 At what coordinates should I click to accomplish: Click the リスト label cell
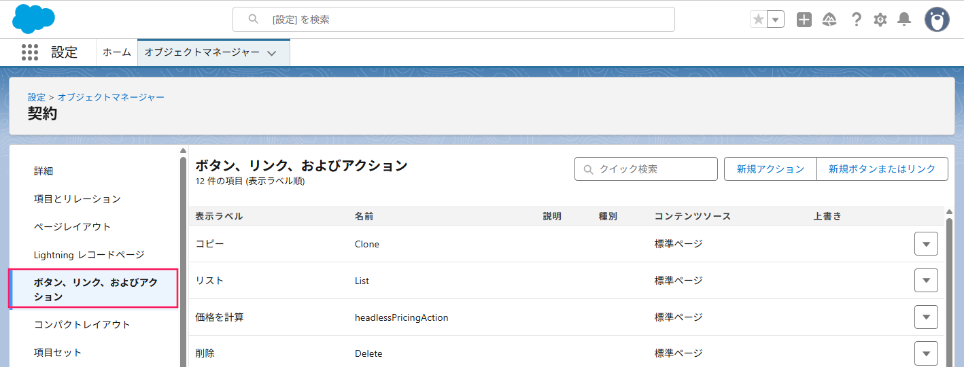tap(209, 281)
